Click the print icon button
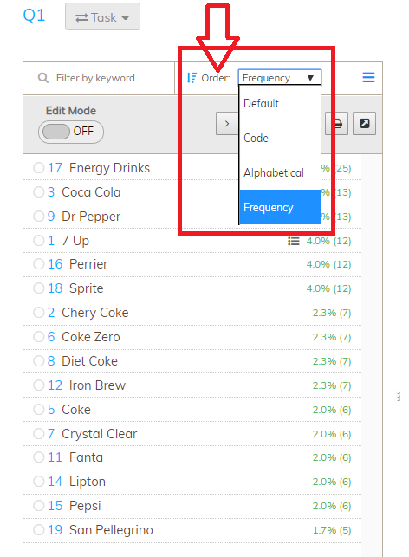Image resolution: width=409 pixels, height=557 pixels. coord(336,124)
